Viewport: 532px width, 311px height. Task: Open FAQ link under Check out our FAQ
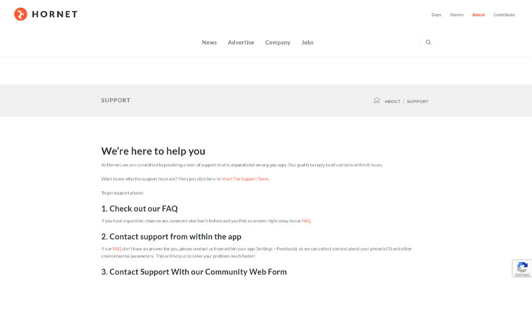coord(306,221)
